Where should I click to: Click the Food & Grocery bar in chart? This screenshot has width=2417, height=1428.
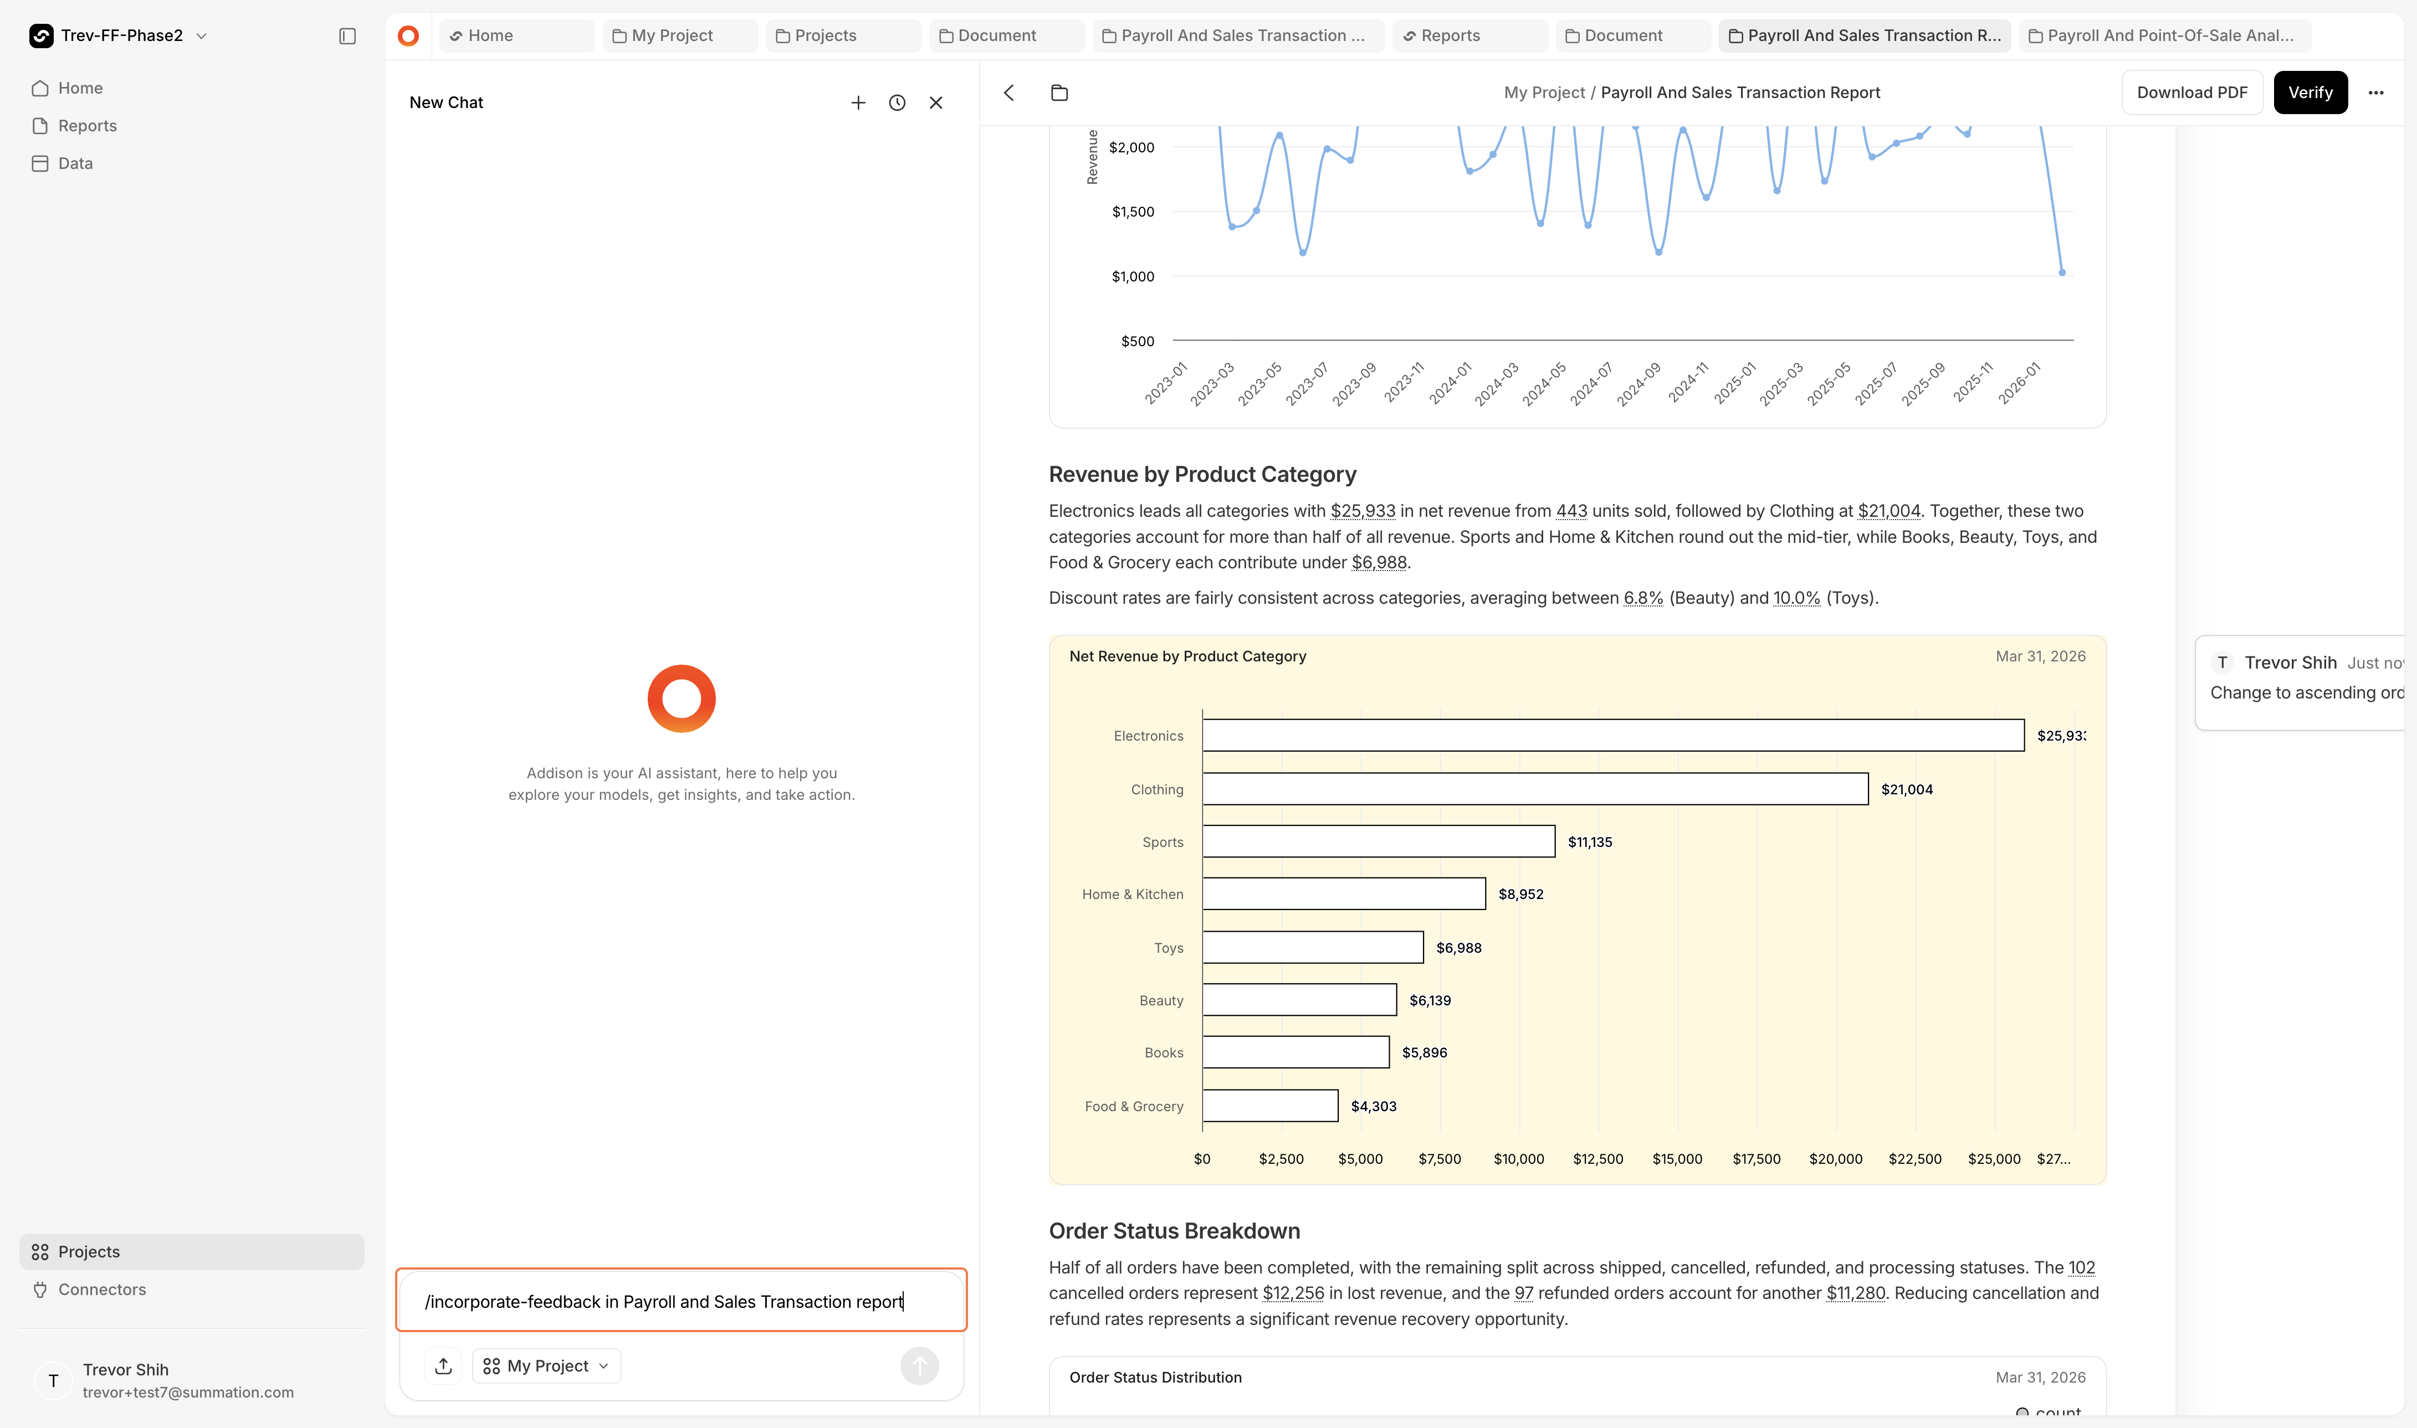coord(1269,1106)
